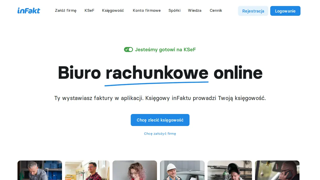The image size is (320, 180).
Task: Open the photo of man on phone
Action: (277, 170)
